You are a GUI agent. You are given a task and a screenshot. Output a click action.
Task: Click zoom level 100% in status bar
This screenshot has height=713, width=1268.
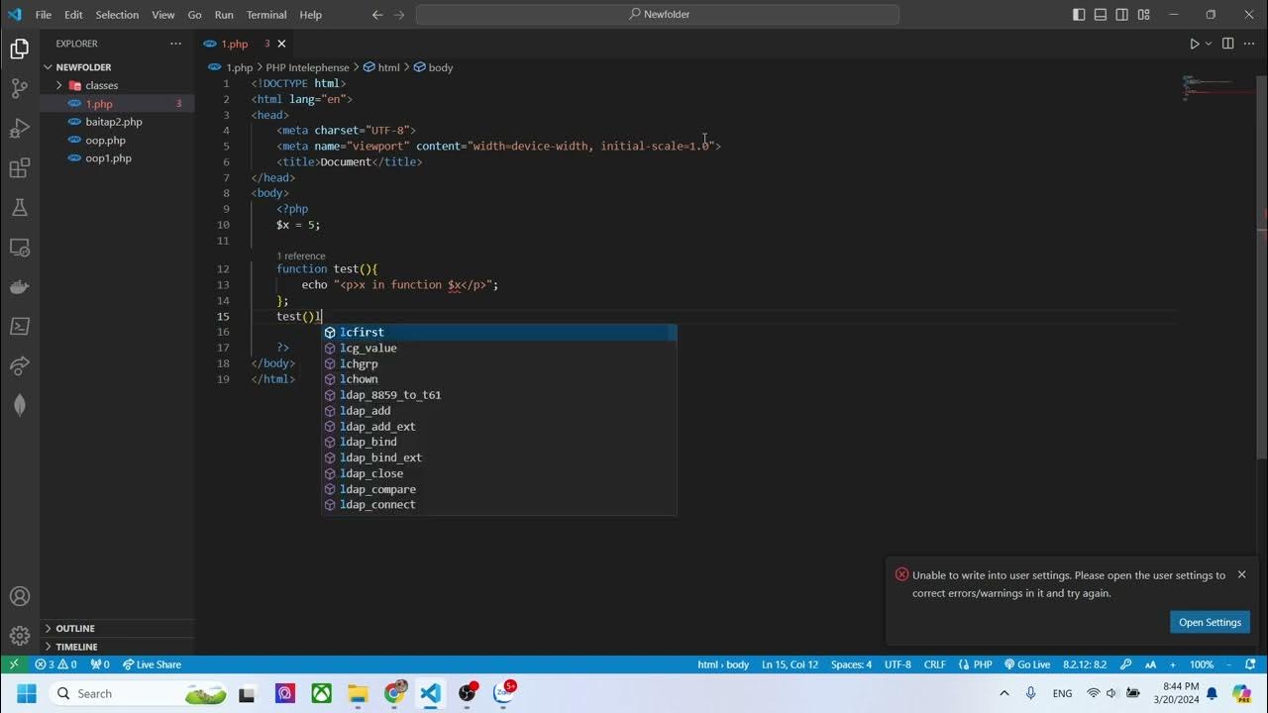click(x=1201, y=664)
